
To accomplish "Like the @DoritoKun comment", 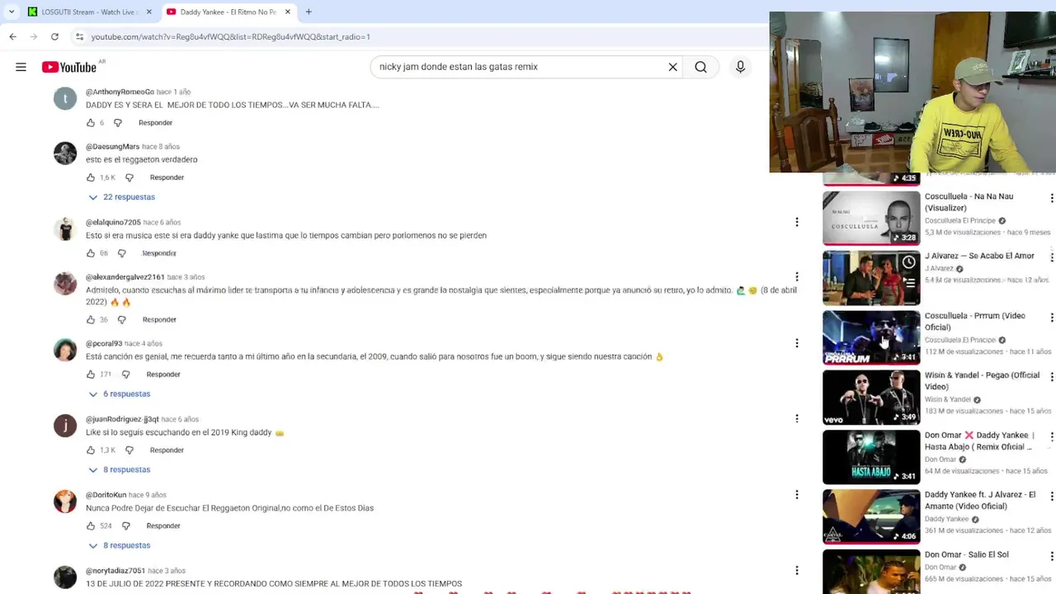I will (x=91, y=526).
